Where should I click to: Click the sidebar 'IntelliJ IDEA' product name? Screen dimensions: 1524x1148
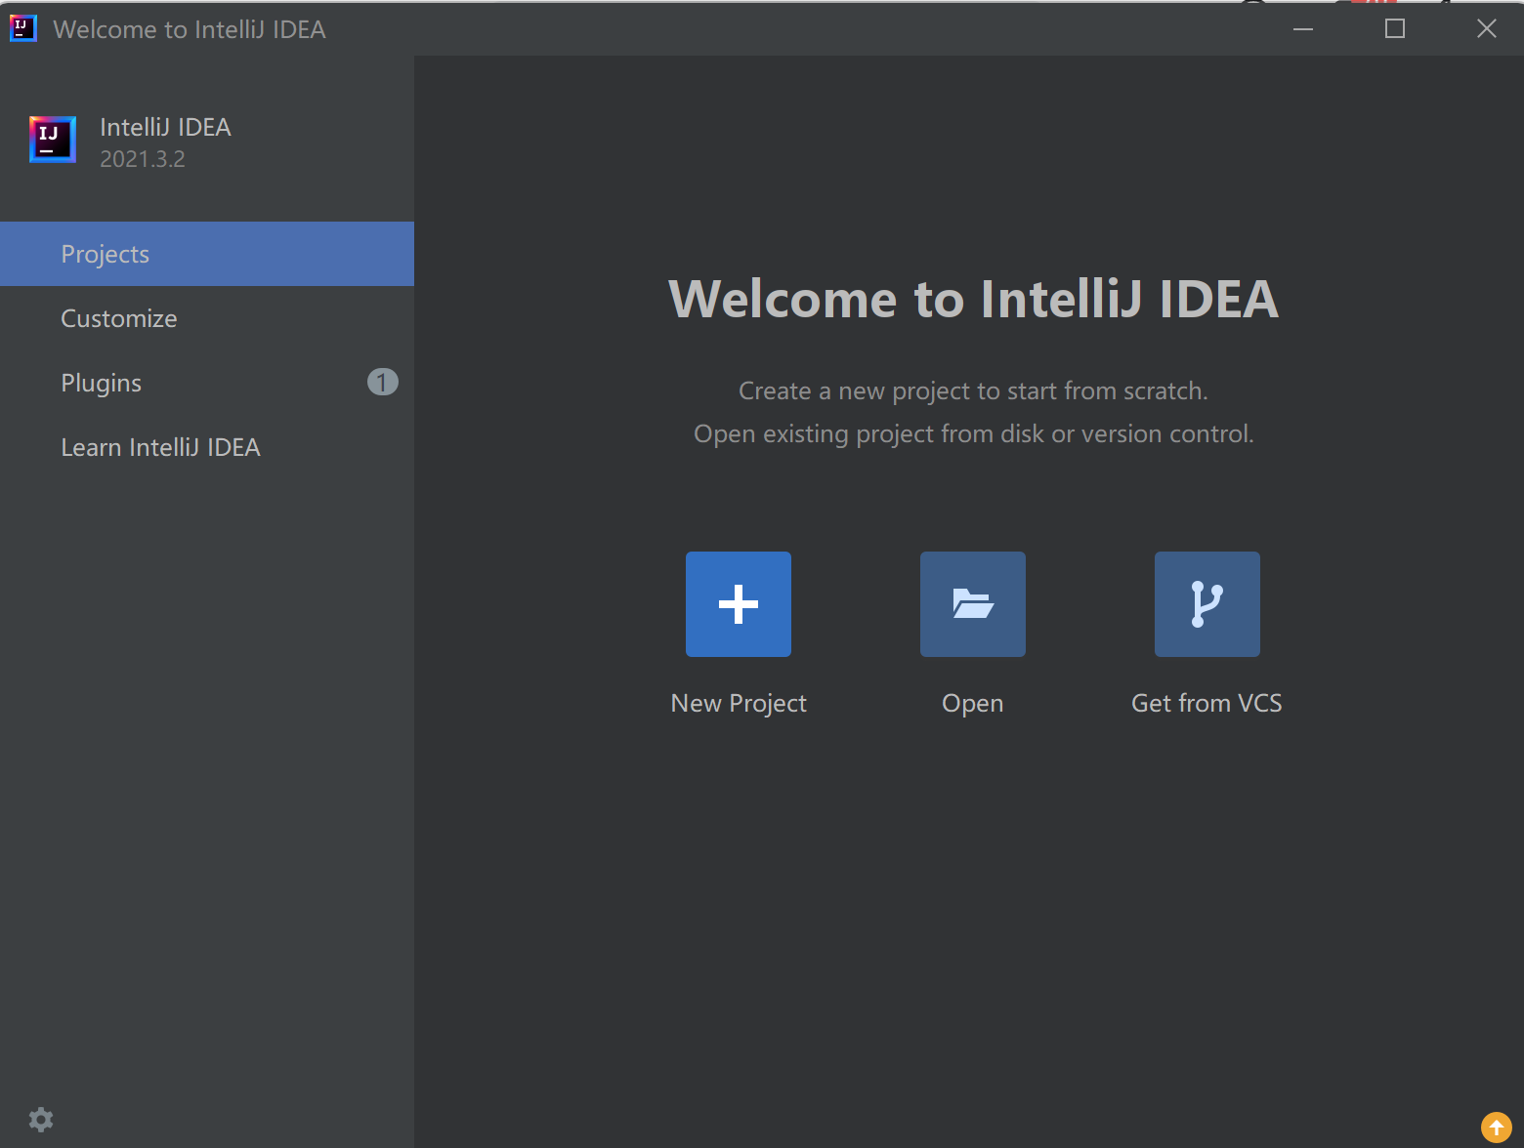165,127
